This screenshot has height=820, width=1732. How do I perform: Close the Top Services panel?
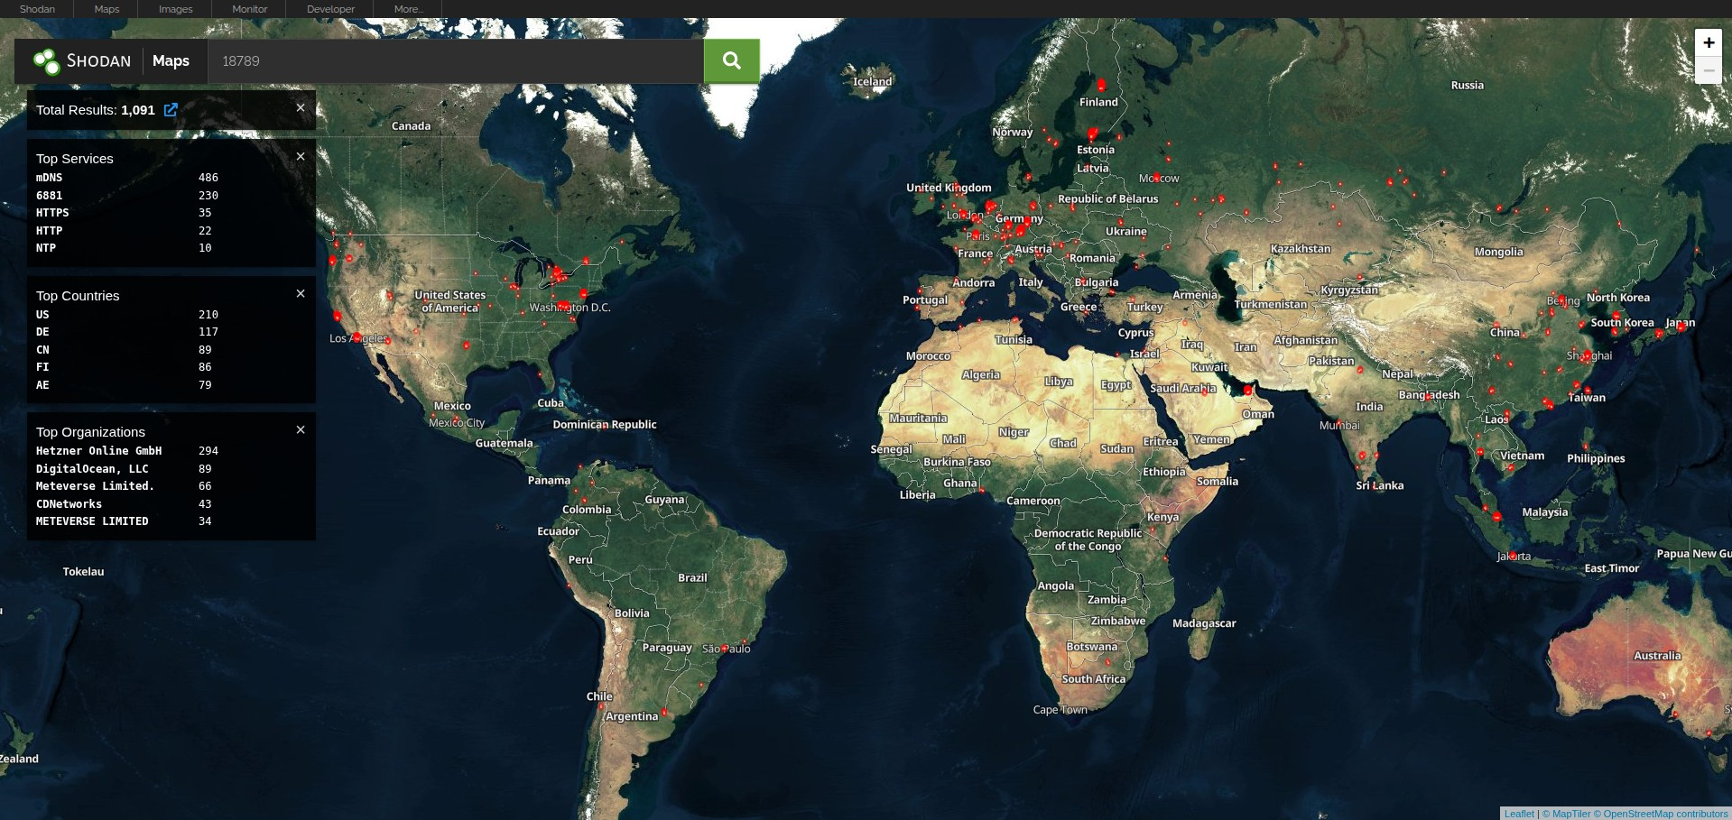(301, 155)
